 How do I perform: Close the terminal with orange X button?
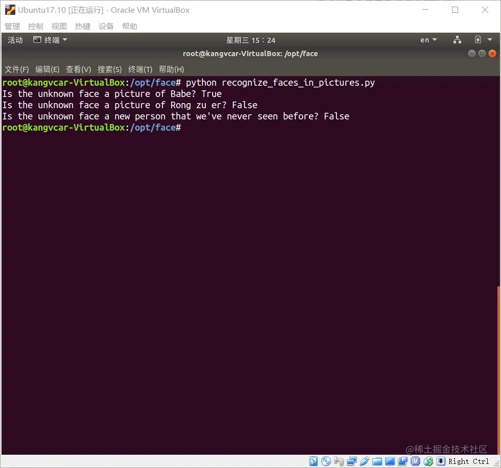click(x=492, y=53)
